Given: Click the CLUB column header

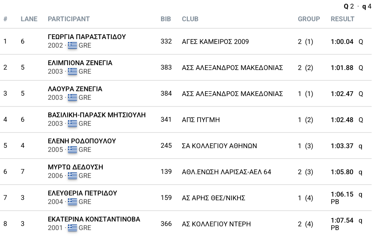Looking at the screenshot, I should coord(190,19).
